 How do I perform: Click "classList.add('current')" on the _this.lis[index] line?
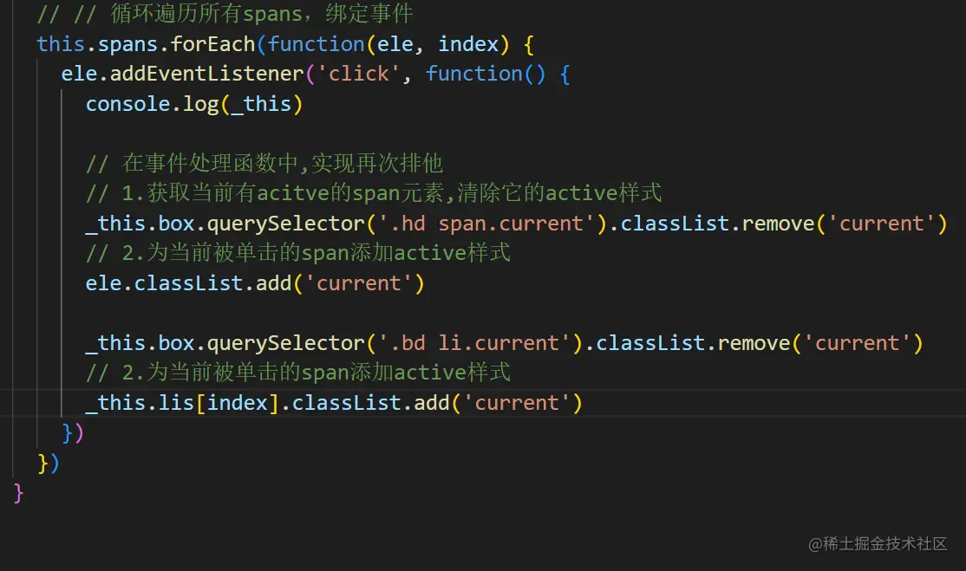(x=437, y=403)
